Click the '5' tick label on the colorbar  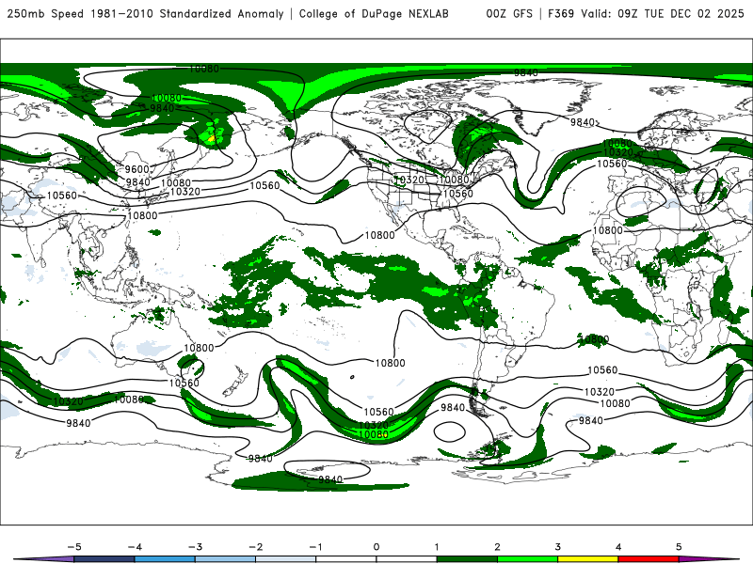[679, 547]
